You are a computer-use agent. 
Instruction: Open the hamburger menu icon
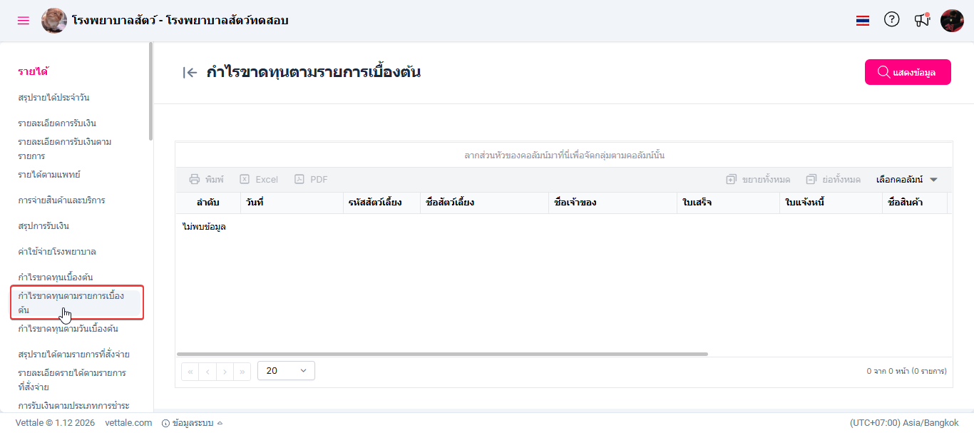point(24,21)
